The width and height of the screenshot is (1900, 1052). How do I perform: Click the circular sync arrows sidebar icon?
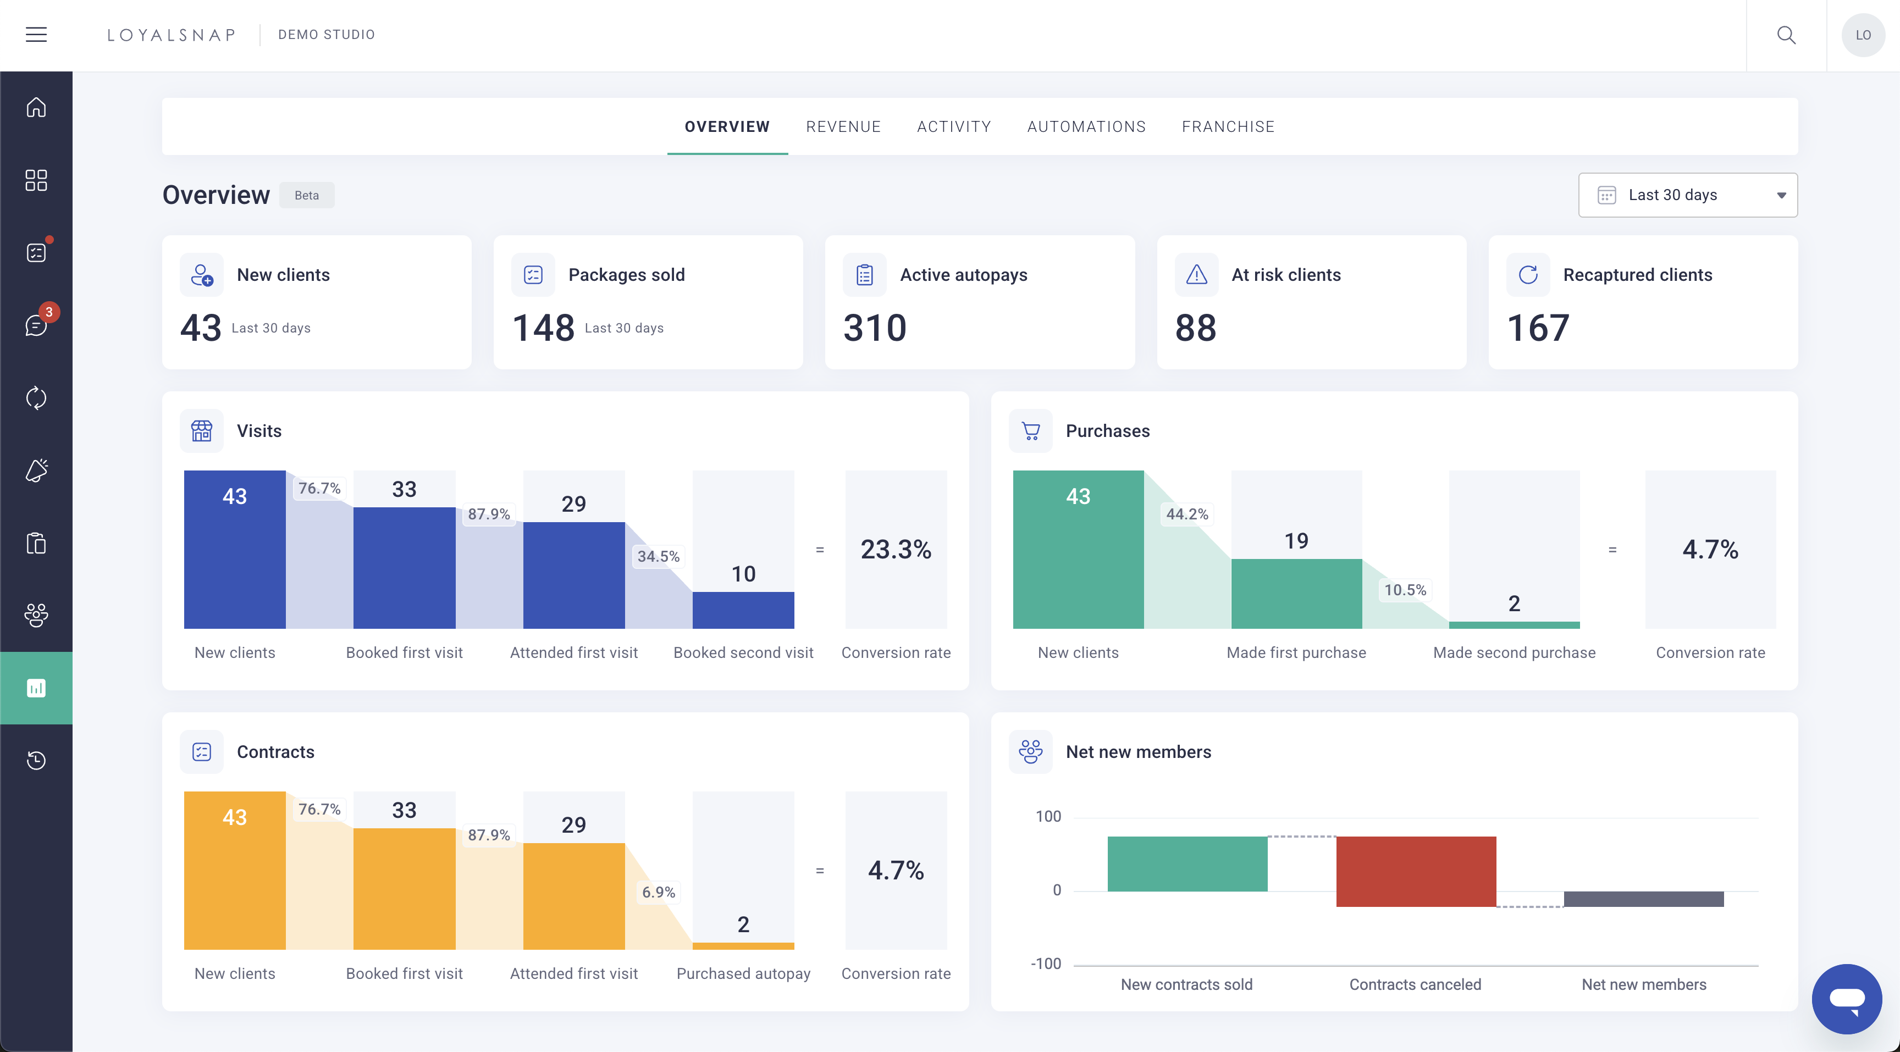[x=36, y=398]
